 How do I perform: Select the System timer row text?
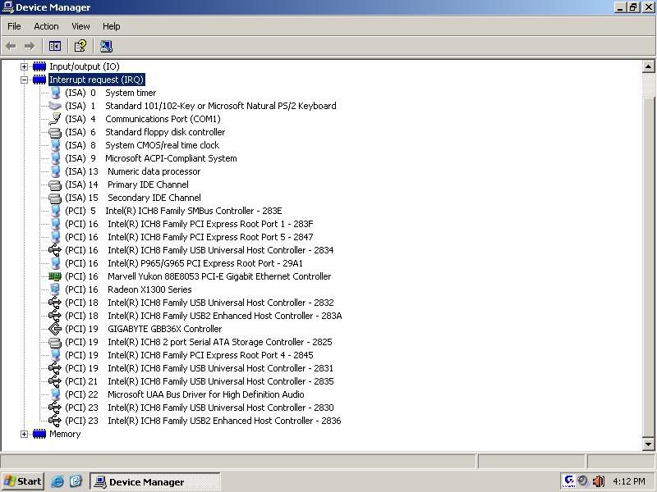(x=131, y=93)
